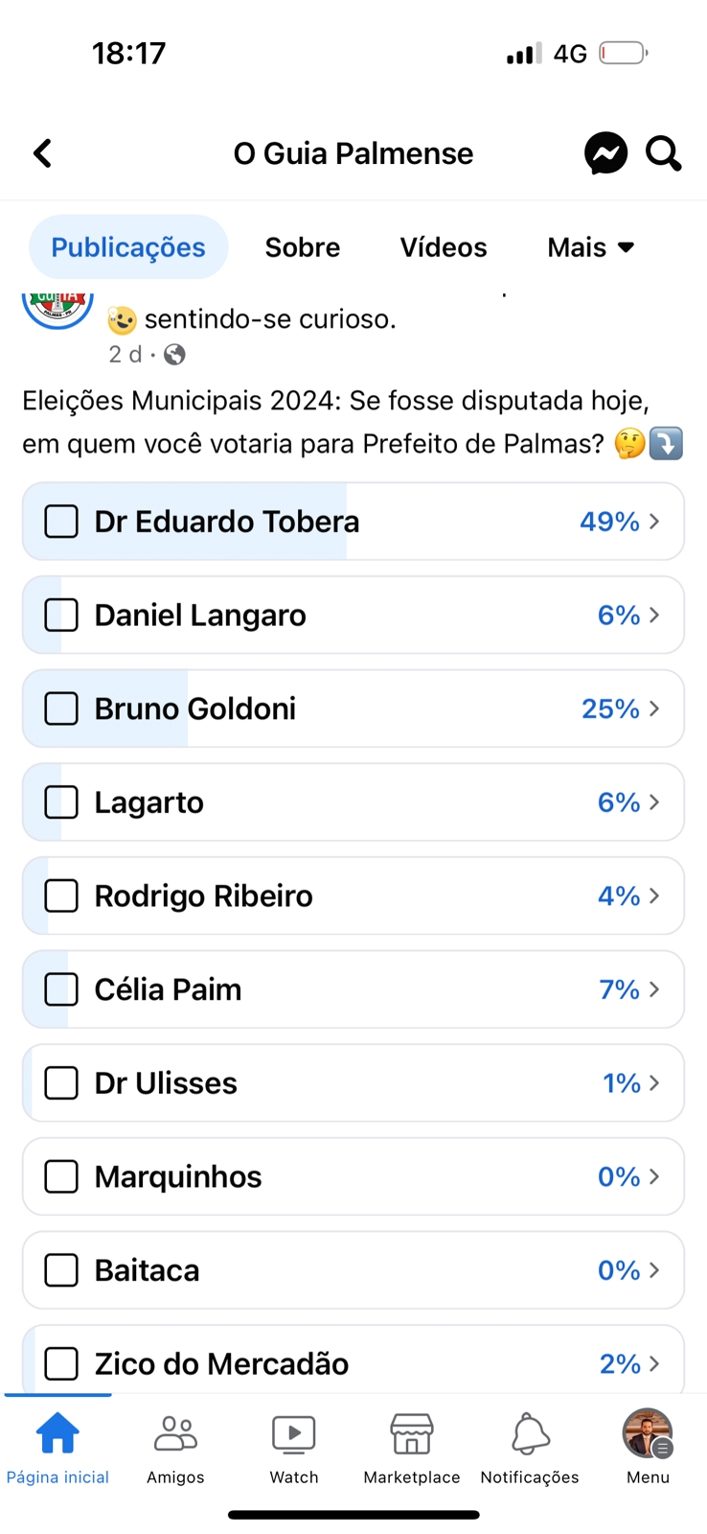Open the Marketplace storefront icon
This screenshot has width=707, height=1534.
click(412, 1435)
